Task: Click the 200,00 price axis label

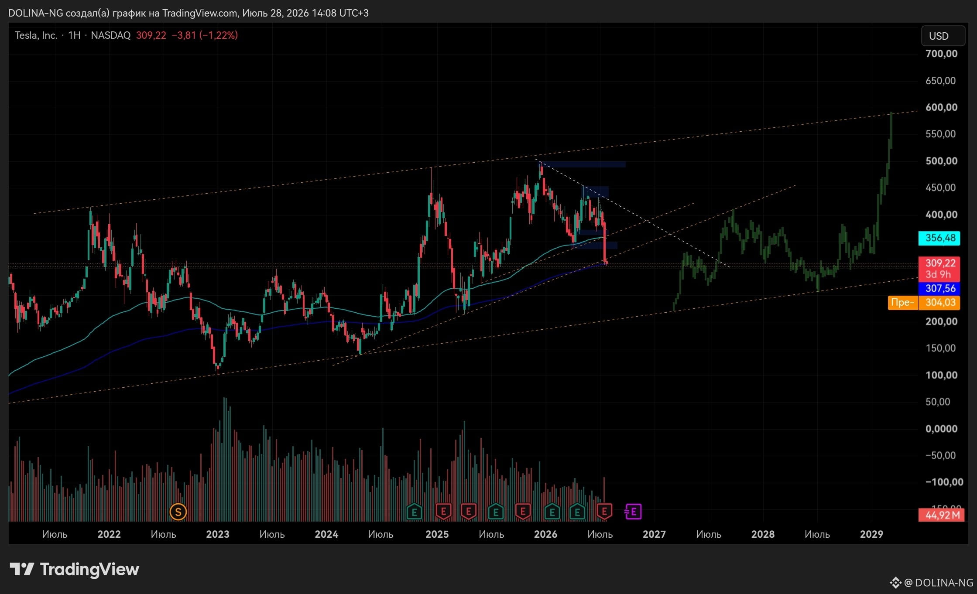Action: coord(941,321)
